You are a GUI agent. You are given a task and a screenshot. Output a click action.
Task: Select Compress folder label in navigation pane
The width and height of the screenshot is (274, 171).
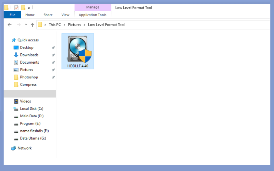[x=28, y=84]
